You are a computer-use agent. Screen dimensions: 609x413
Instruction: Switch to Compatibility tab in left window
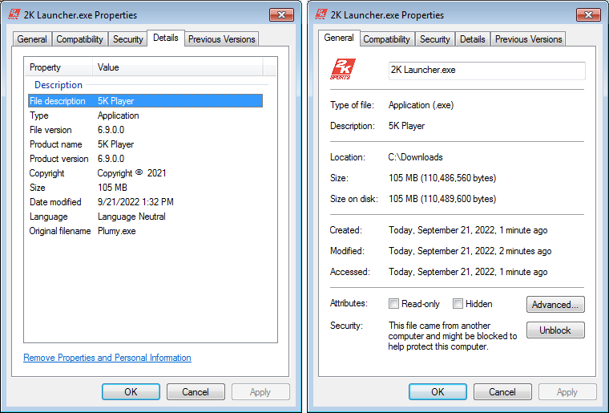(x=79, y=39)
